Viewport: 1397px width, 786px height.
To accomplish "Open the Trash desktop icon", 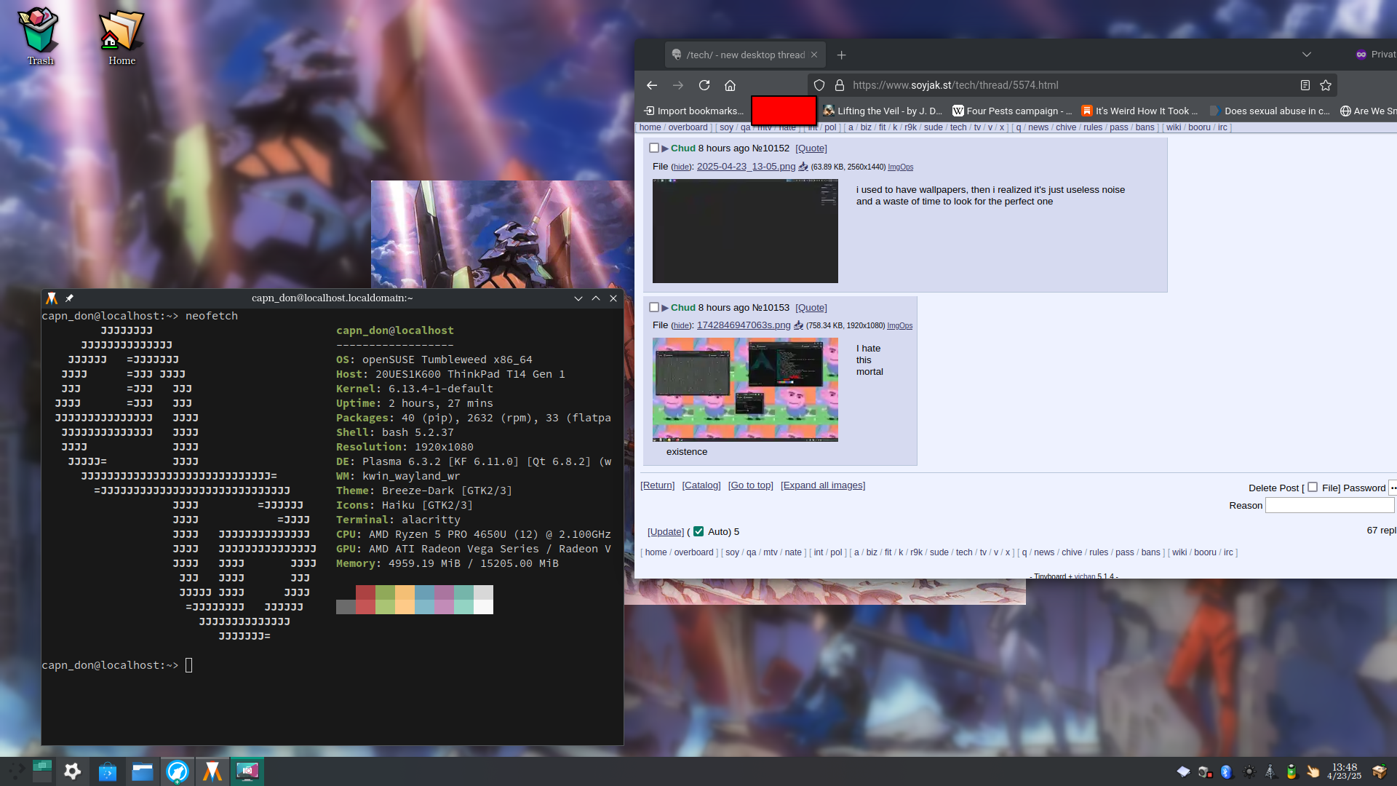I will tap(40, 36).
